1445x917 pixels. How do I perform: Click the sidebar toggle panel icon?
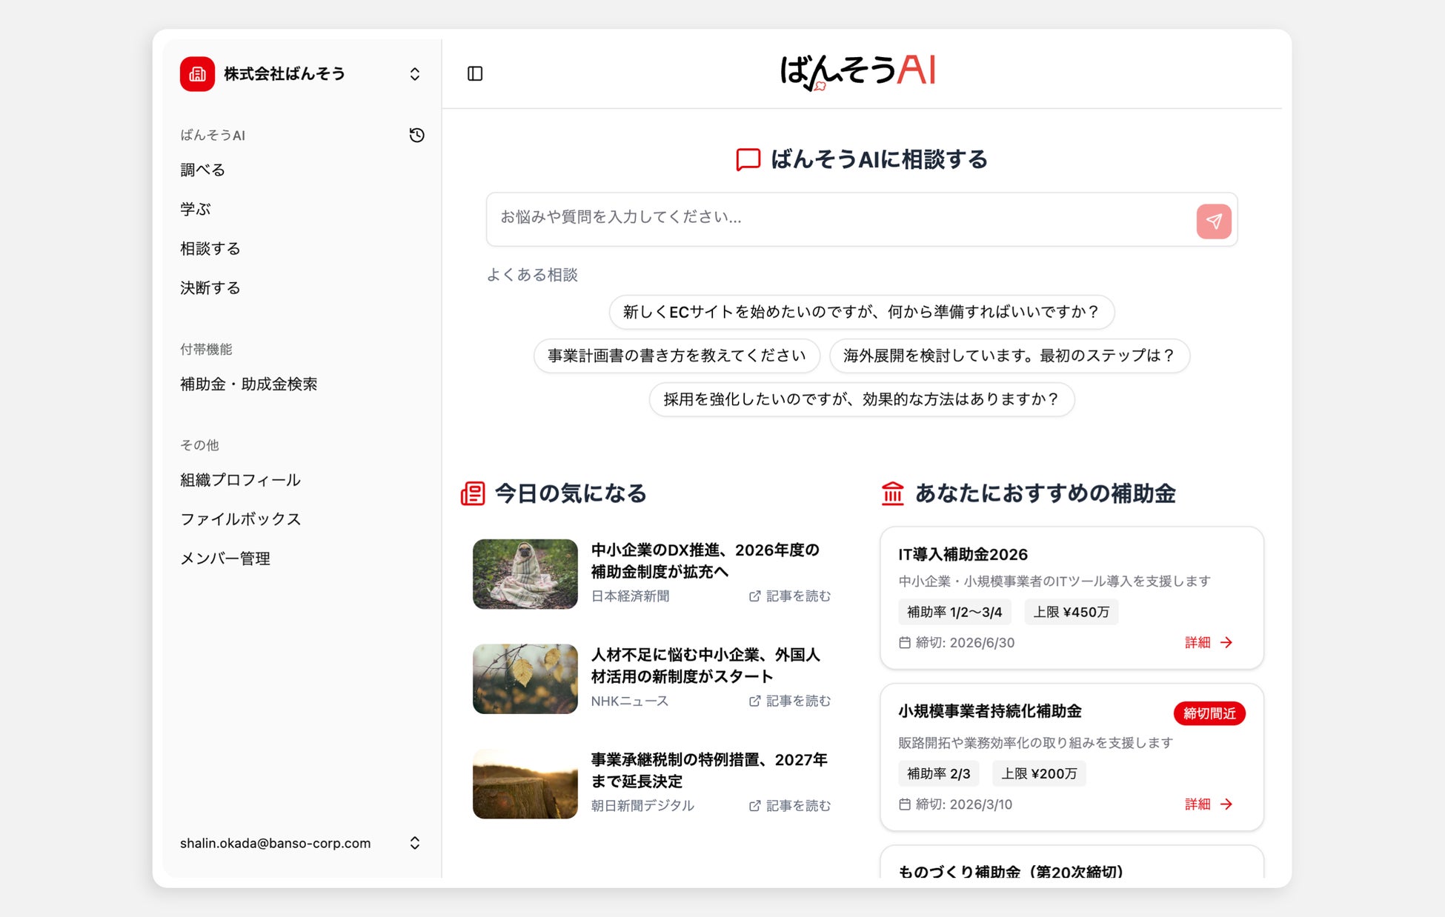[475, 73]
